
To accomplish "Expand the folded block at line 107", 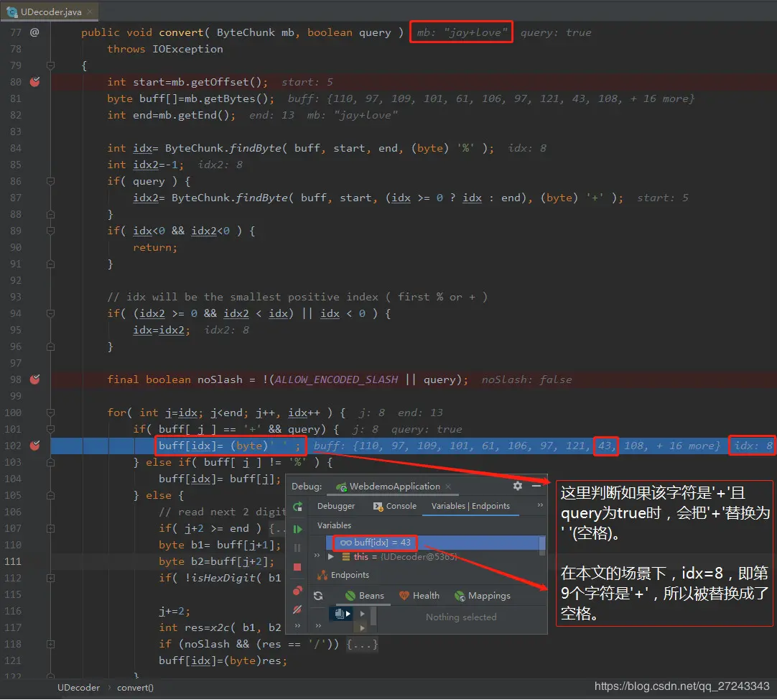I will click(x=50, y=528).
